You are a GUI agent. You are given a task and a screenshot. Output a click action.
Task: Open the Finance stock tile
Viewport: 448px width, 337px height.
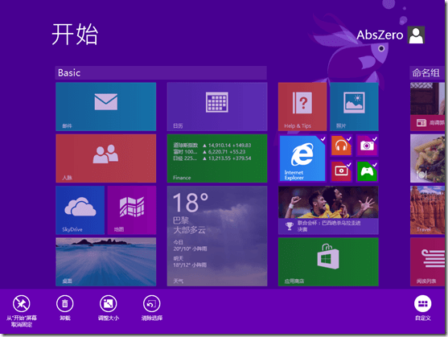217,158
